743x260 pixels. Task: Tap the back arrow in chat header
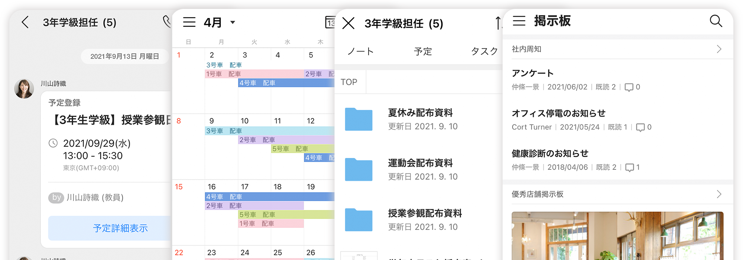pyautogui.click(x=25, y=22)
